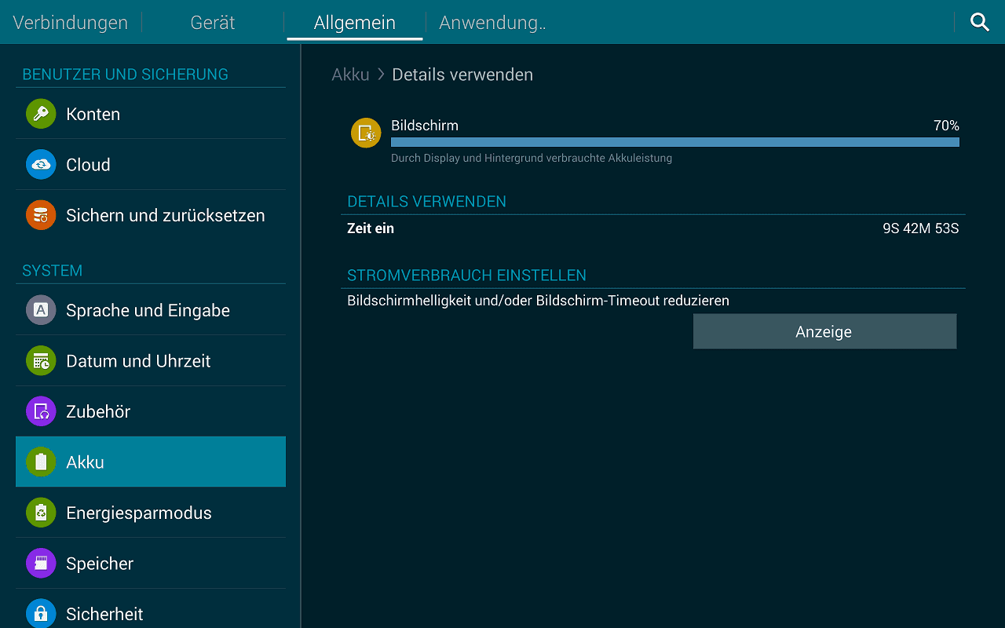Click the STROMVERBRAUCH EINSTELLEN section header
This screenshot has height=628, width=1005.
click(466, 276)
